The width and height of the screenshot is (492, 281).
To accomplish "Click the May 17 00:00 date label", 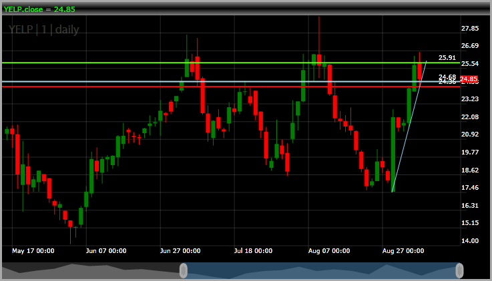I will tap(33, 251).
